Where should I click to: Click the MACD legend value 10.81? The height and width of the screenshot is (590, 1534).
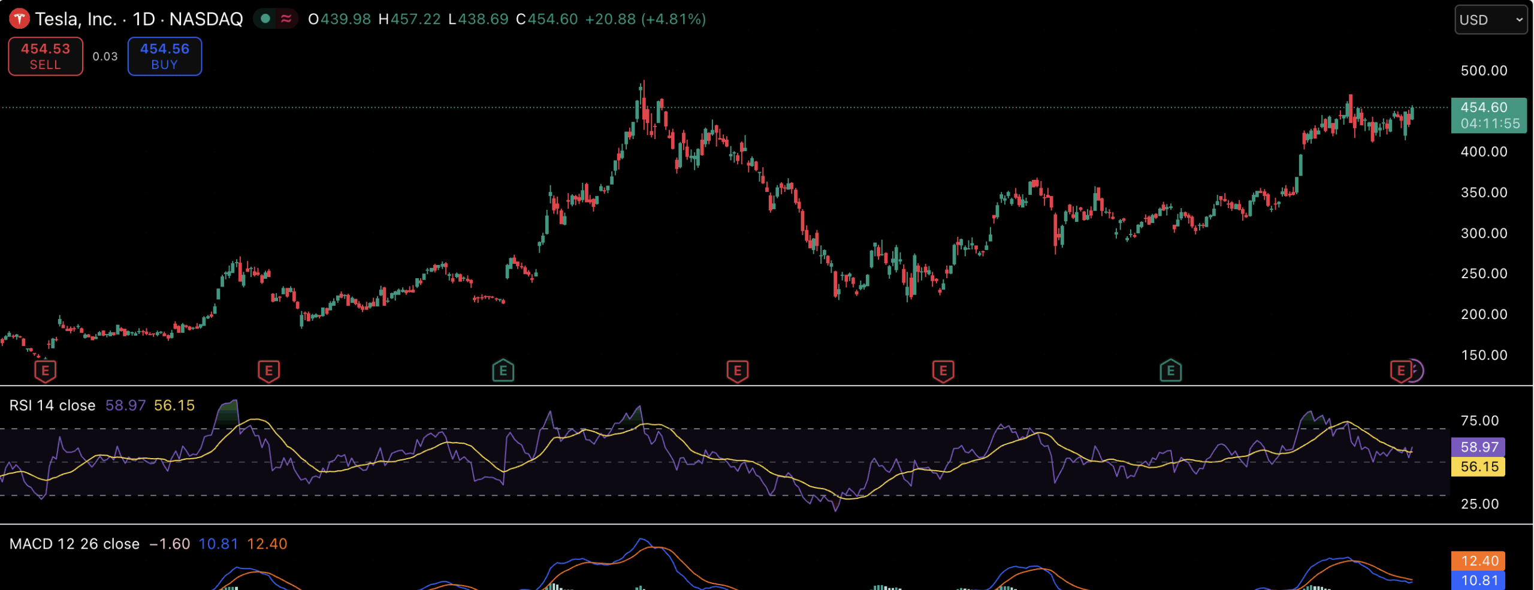click(x=218, y=544)
